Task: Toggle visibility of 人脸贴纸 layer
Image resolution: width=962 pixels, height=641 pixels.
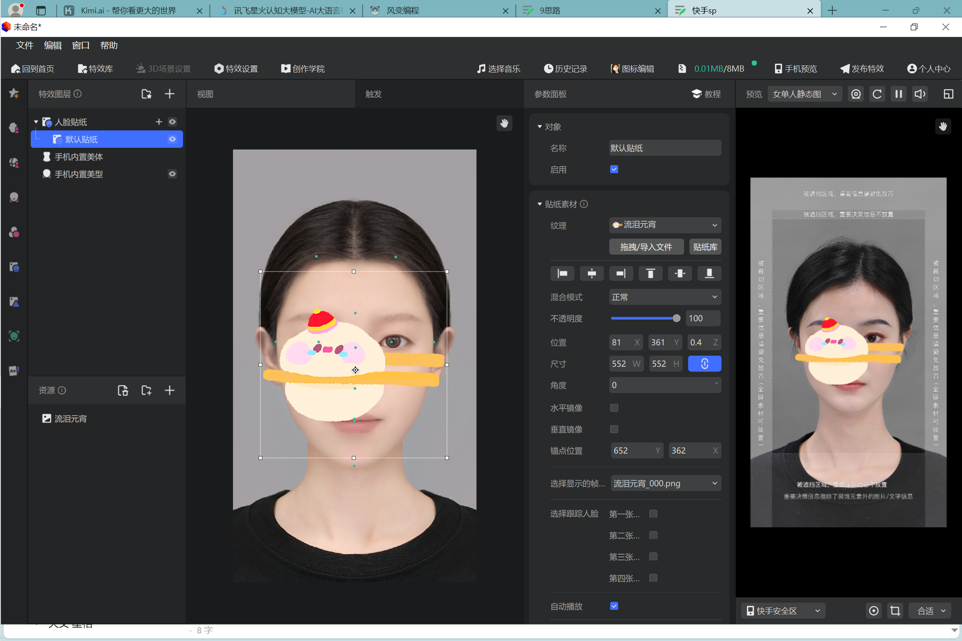Action: [x=172, y=122]
